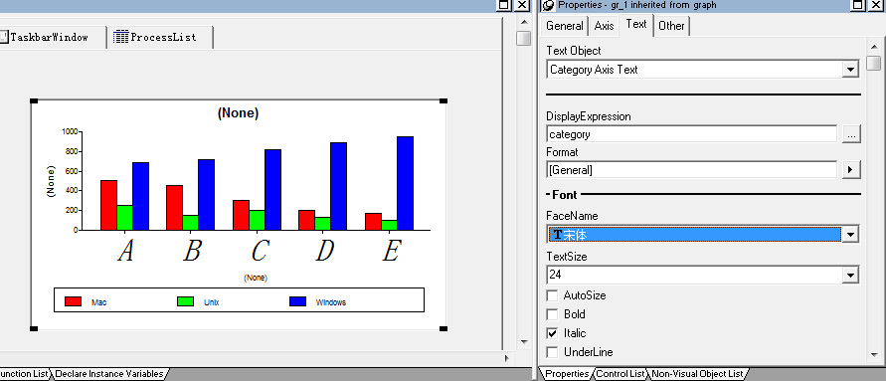The width and height of the screenshot is (886, 381).
Task: Expand the TextSize dropdown
Action: pos(850,276)
